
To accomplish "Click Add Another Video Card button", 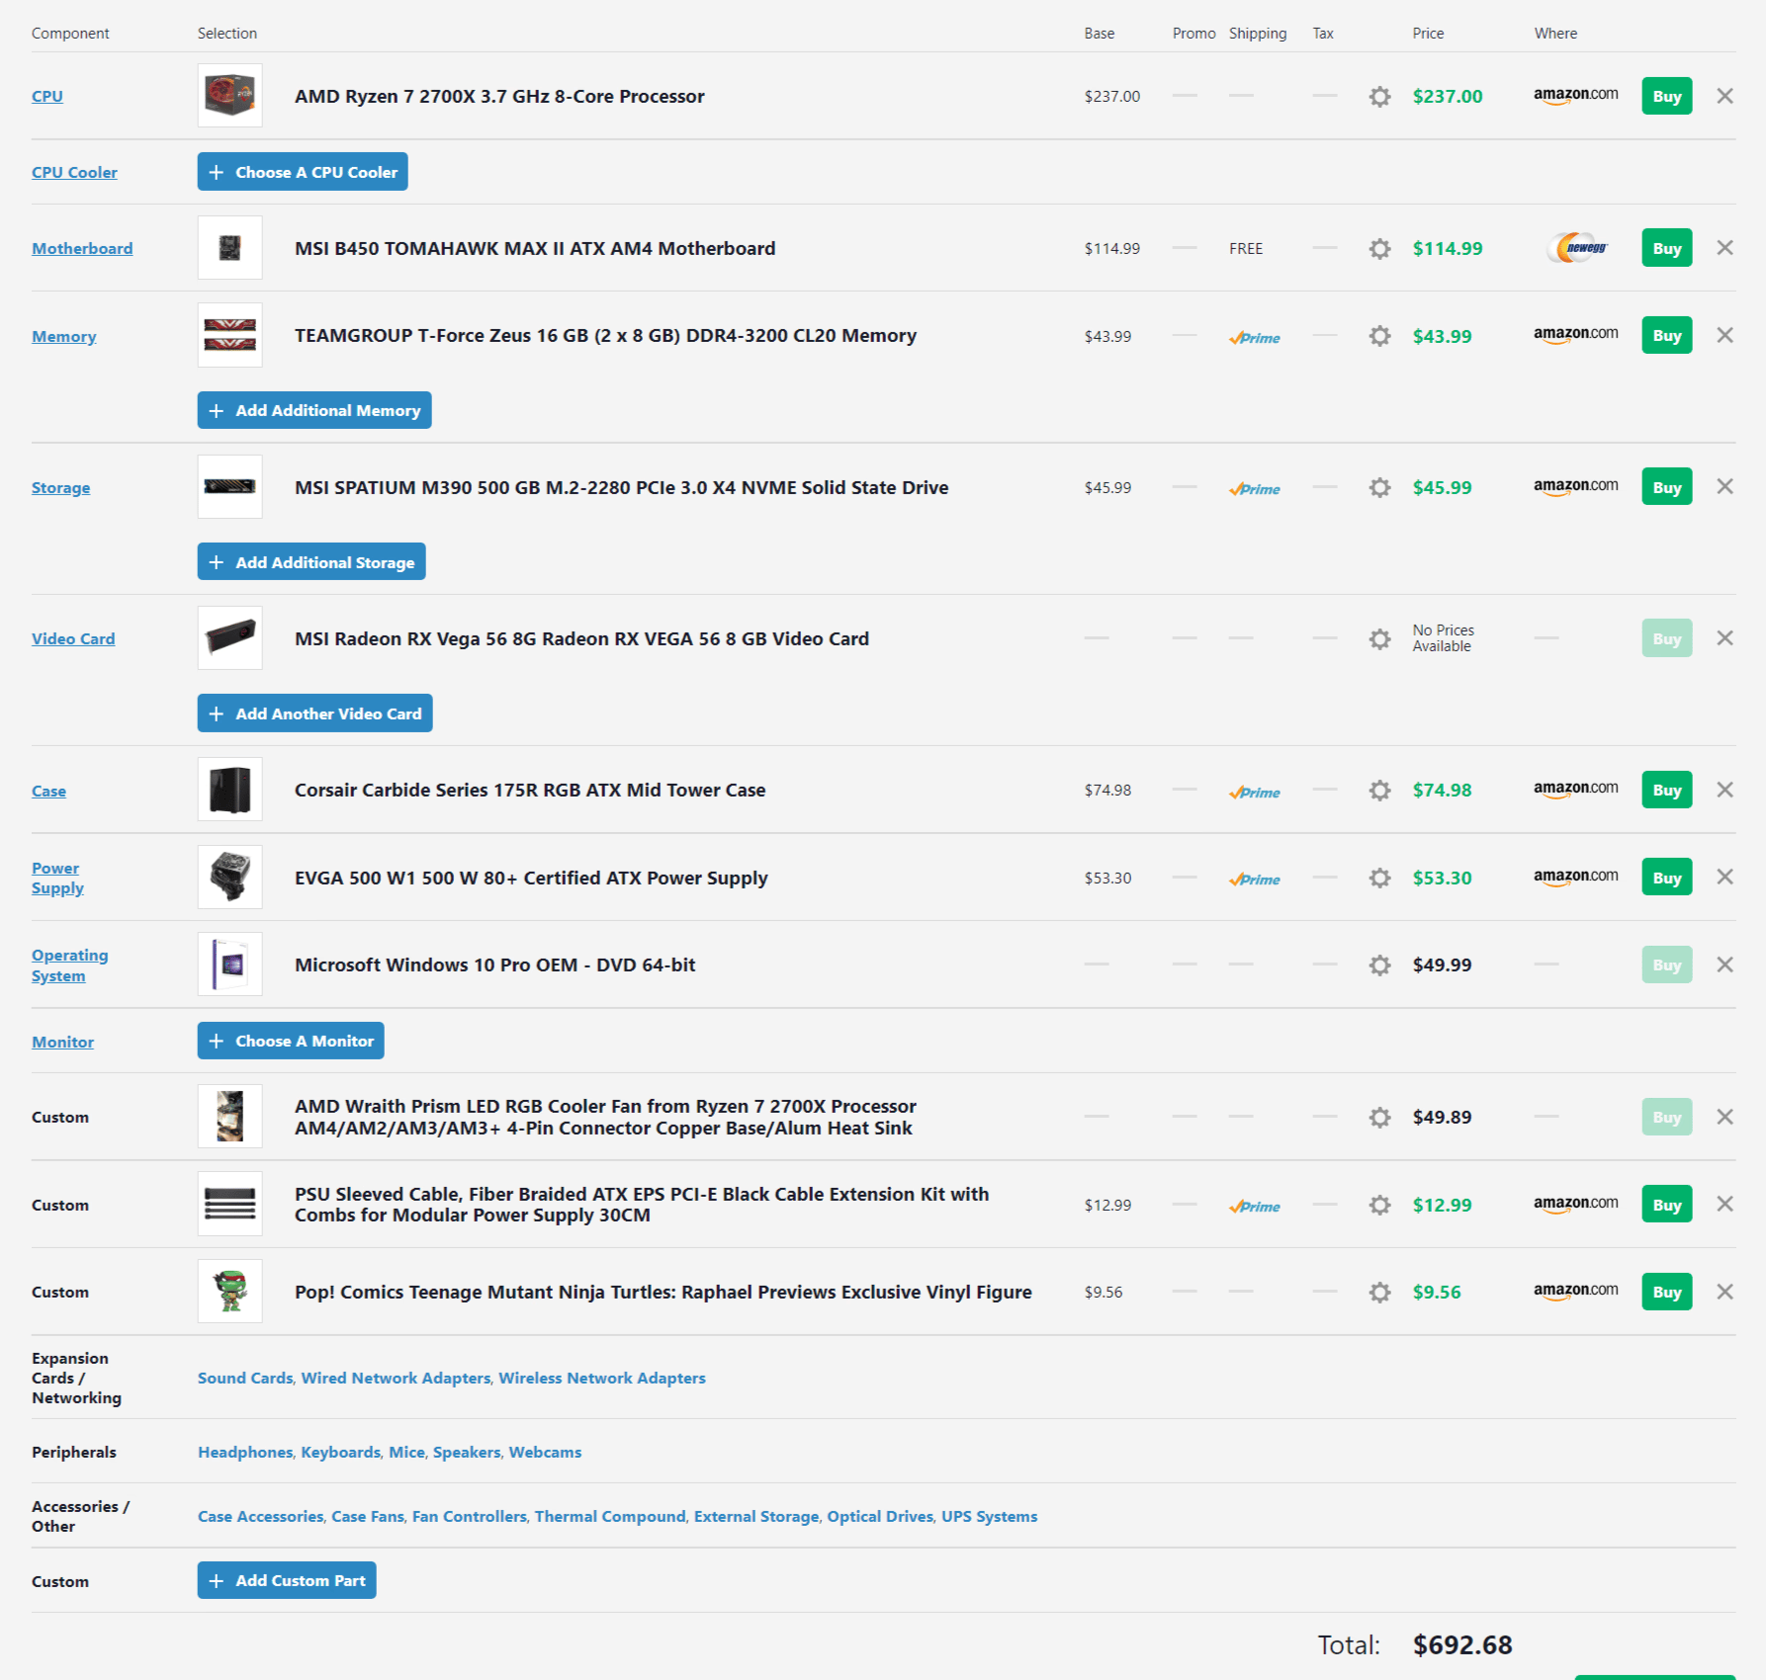I will point(315,714).
